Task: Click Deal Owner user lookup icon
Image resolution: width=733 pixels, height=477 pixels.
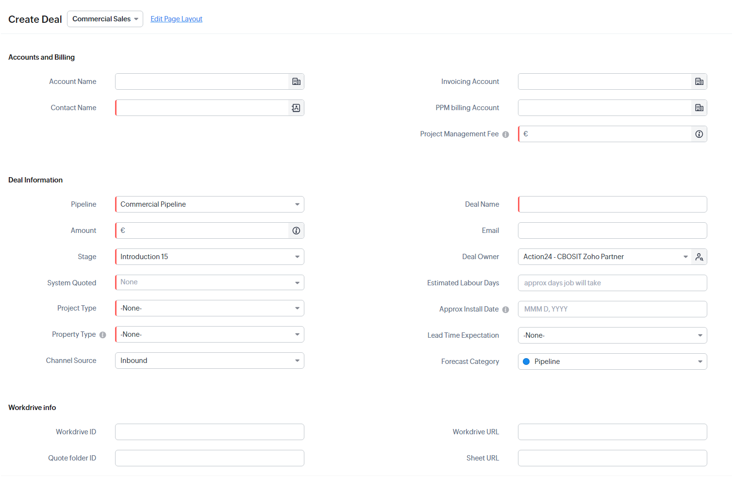Action: click(x=699, y=257)
